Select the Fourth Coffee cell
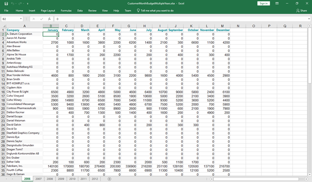The height and width of the screenshot is (182, 312). coord(24,170)
